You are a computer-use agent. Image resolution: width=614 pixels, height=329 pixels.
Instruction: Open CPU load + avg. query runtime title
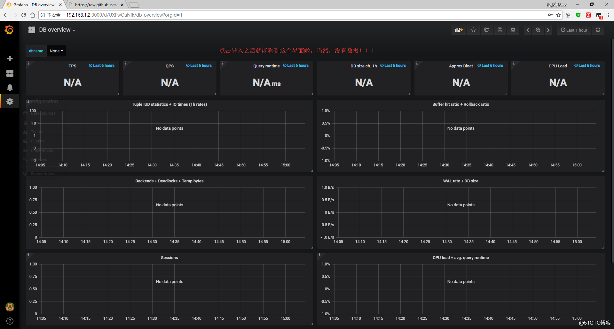pyautogui.click(x=461, y=258)
